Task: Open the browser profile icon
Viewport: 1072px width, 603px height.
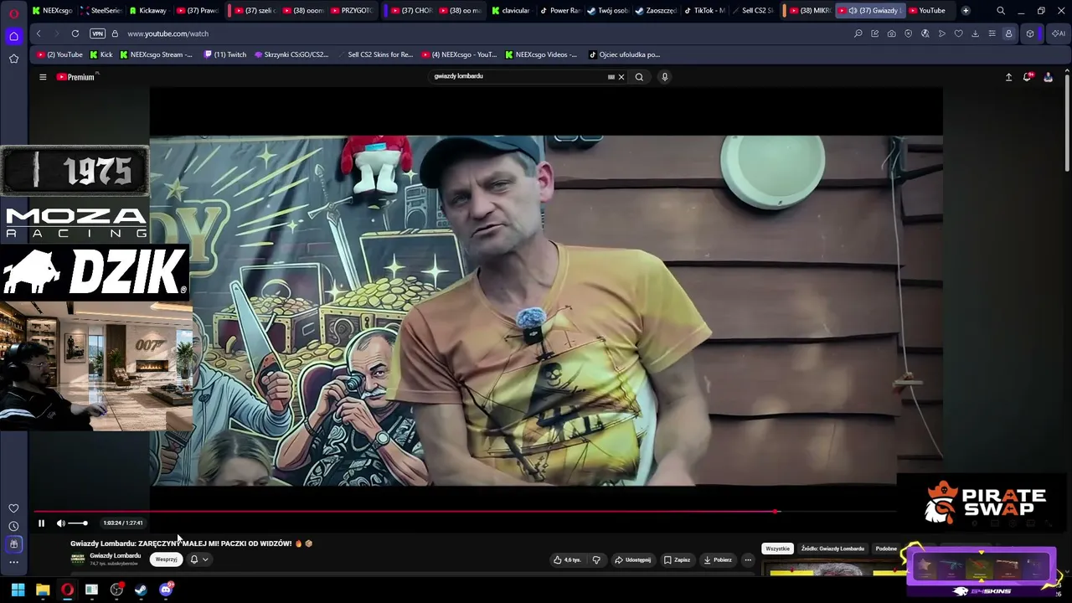Action: tap(1008, 33)
